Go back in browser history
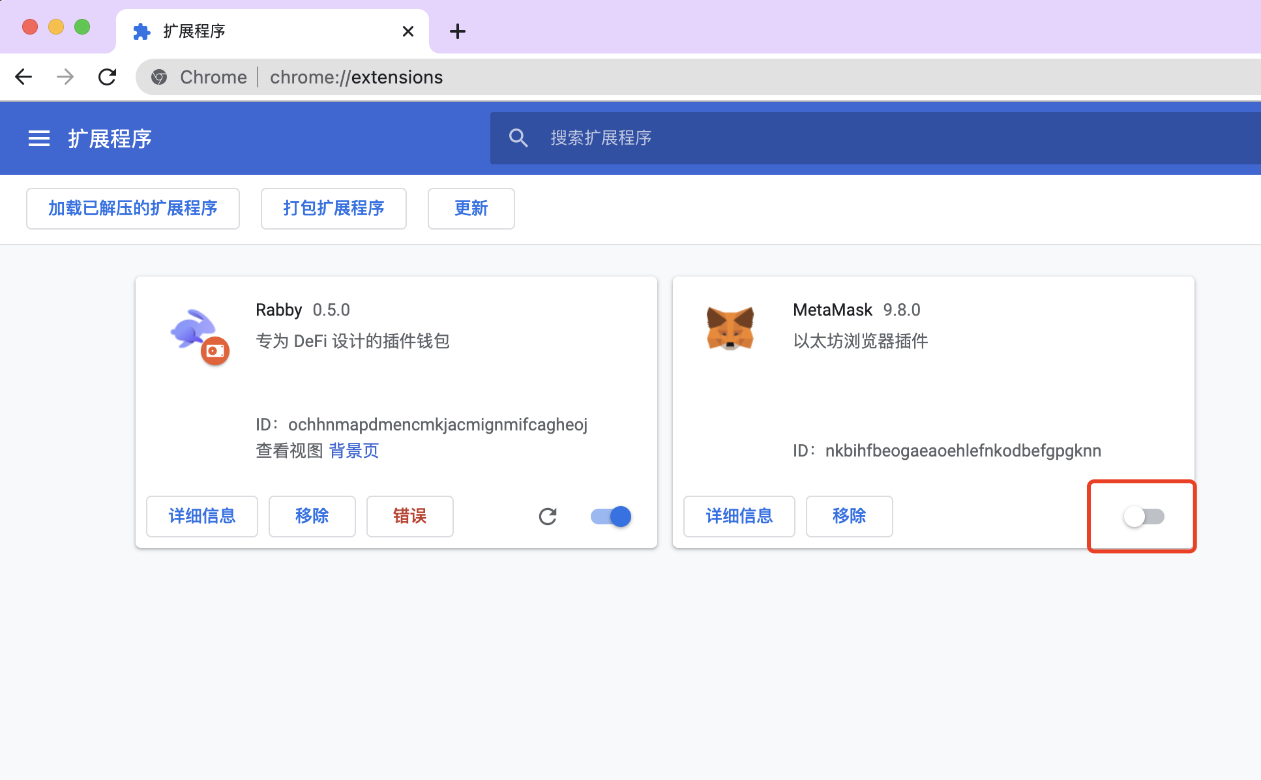This screenshot has height=780, width=1261. (23, 77)
